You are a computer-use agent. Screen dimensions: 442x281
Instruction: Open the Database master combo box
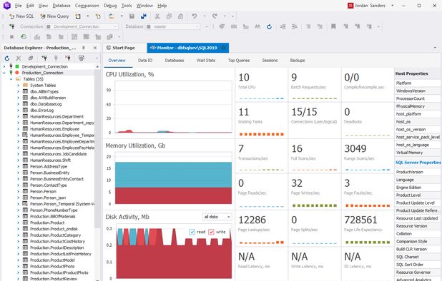click(x=173, y=26)
